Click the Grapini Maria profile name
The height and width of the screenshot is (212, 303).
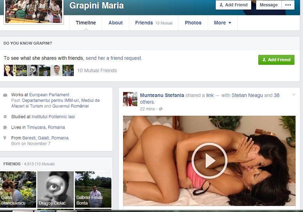[97, 6]
